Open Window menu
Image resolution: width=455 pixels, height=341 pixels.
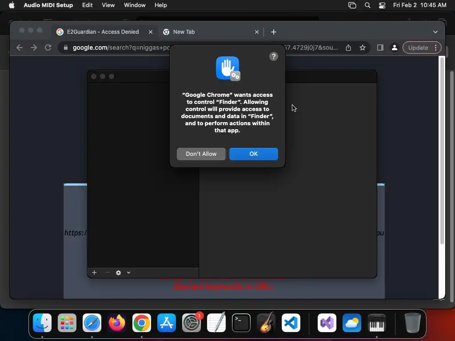pyautogui.click(x=135, y=5)
